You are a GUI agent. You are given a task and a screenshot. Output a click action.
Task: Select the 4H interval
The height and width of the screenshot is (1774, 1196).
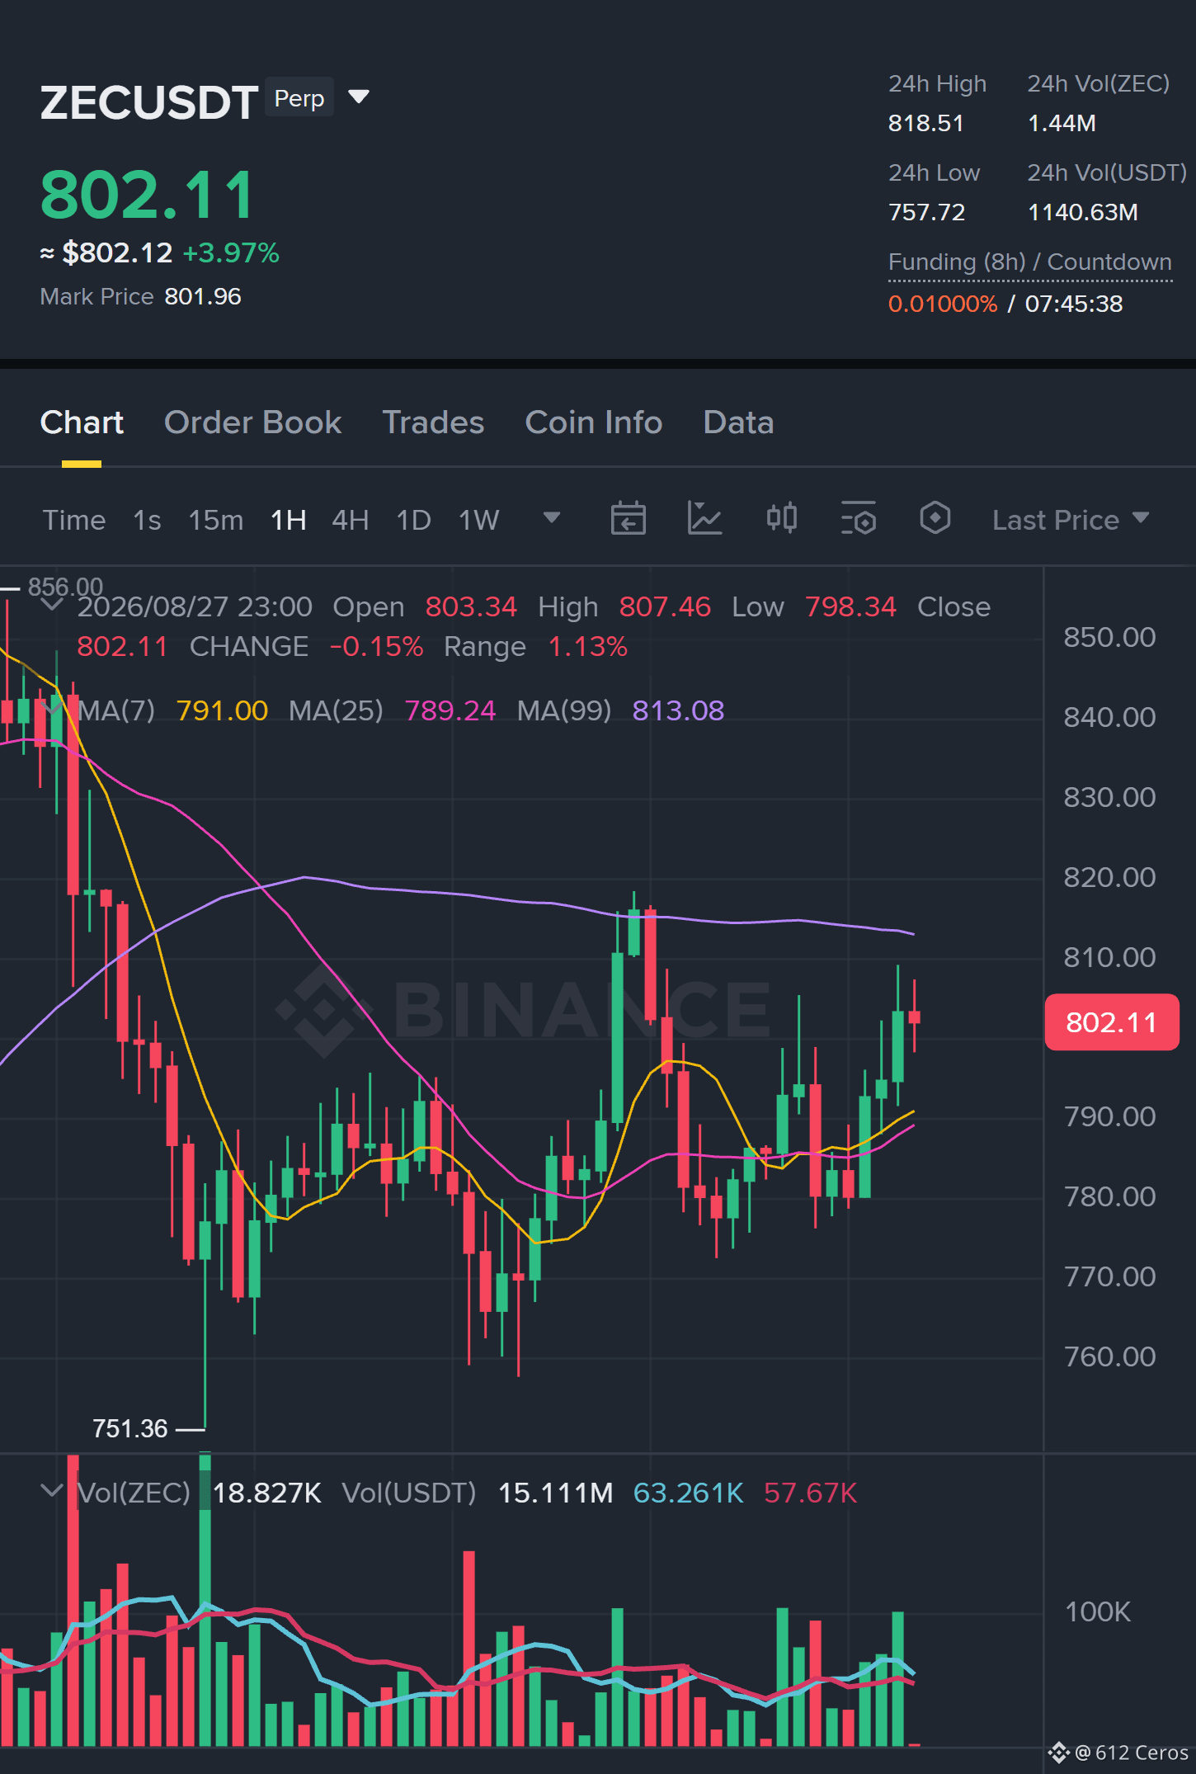(351, 520)
